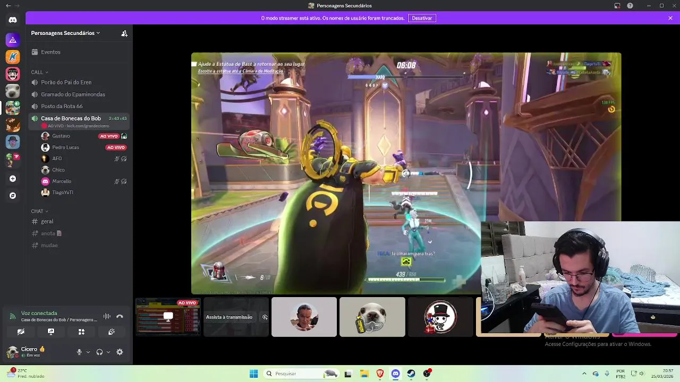
Task: Toggle microphone mute
Action: click(x=79, y=352)
